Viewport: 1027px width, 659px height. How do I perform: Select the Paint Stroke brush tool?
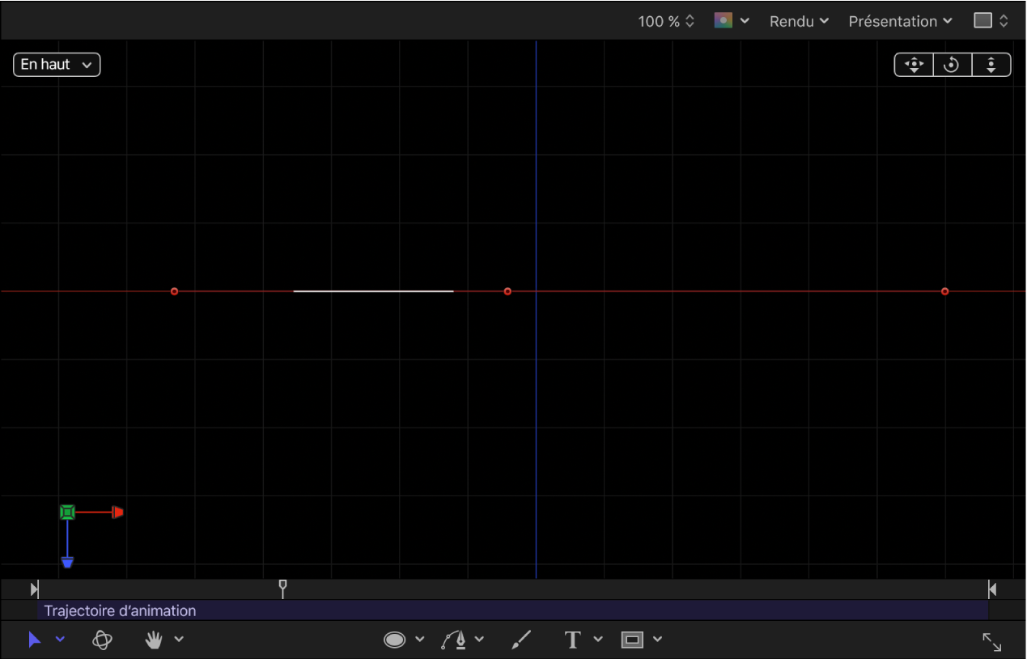click(x=522, y=640)
